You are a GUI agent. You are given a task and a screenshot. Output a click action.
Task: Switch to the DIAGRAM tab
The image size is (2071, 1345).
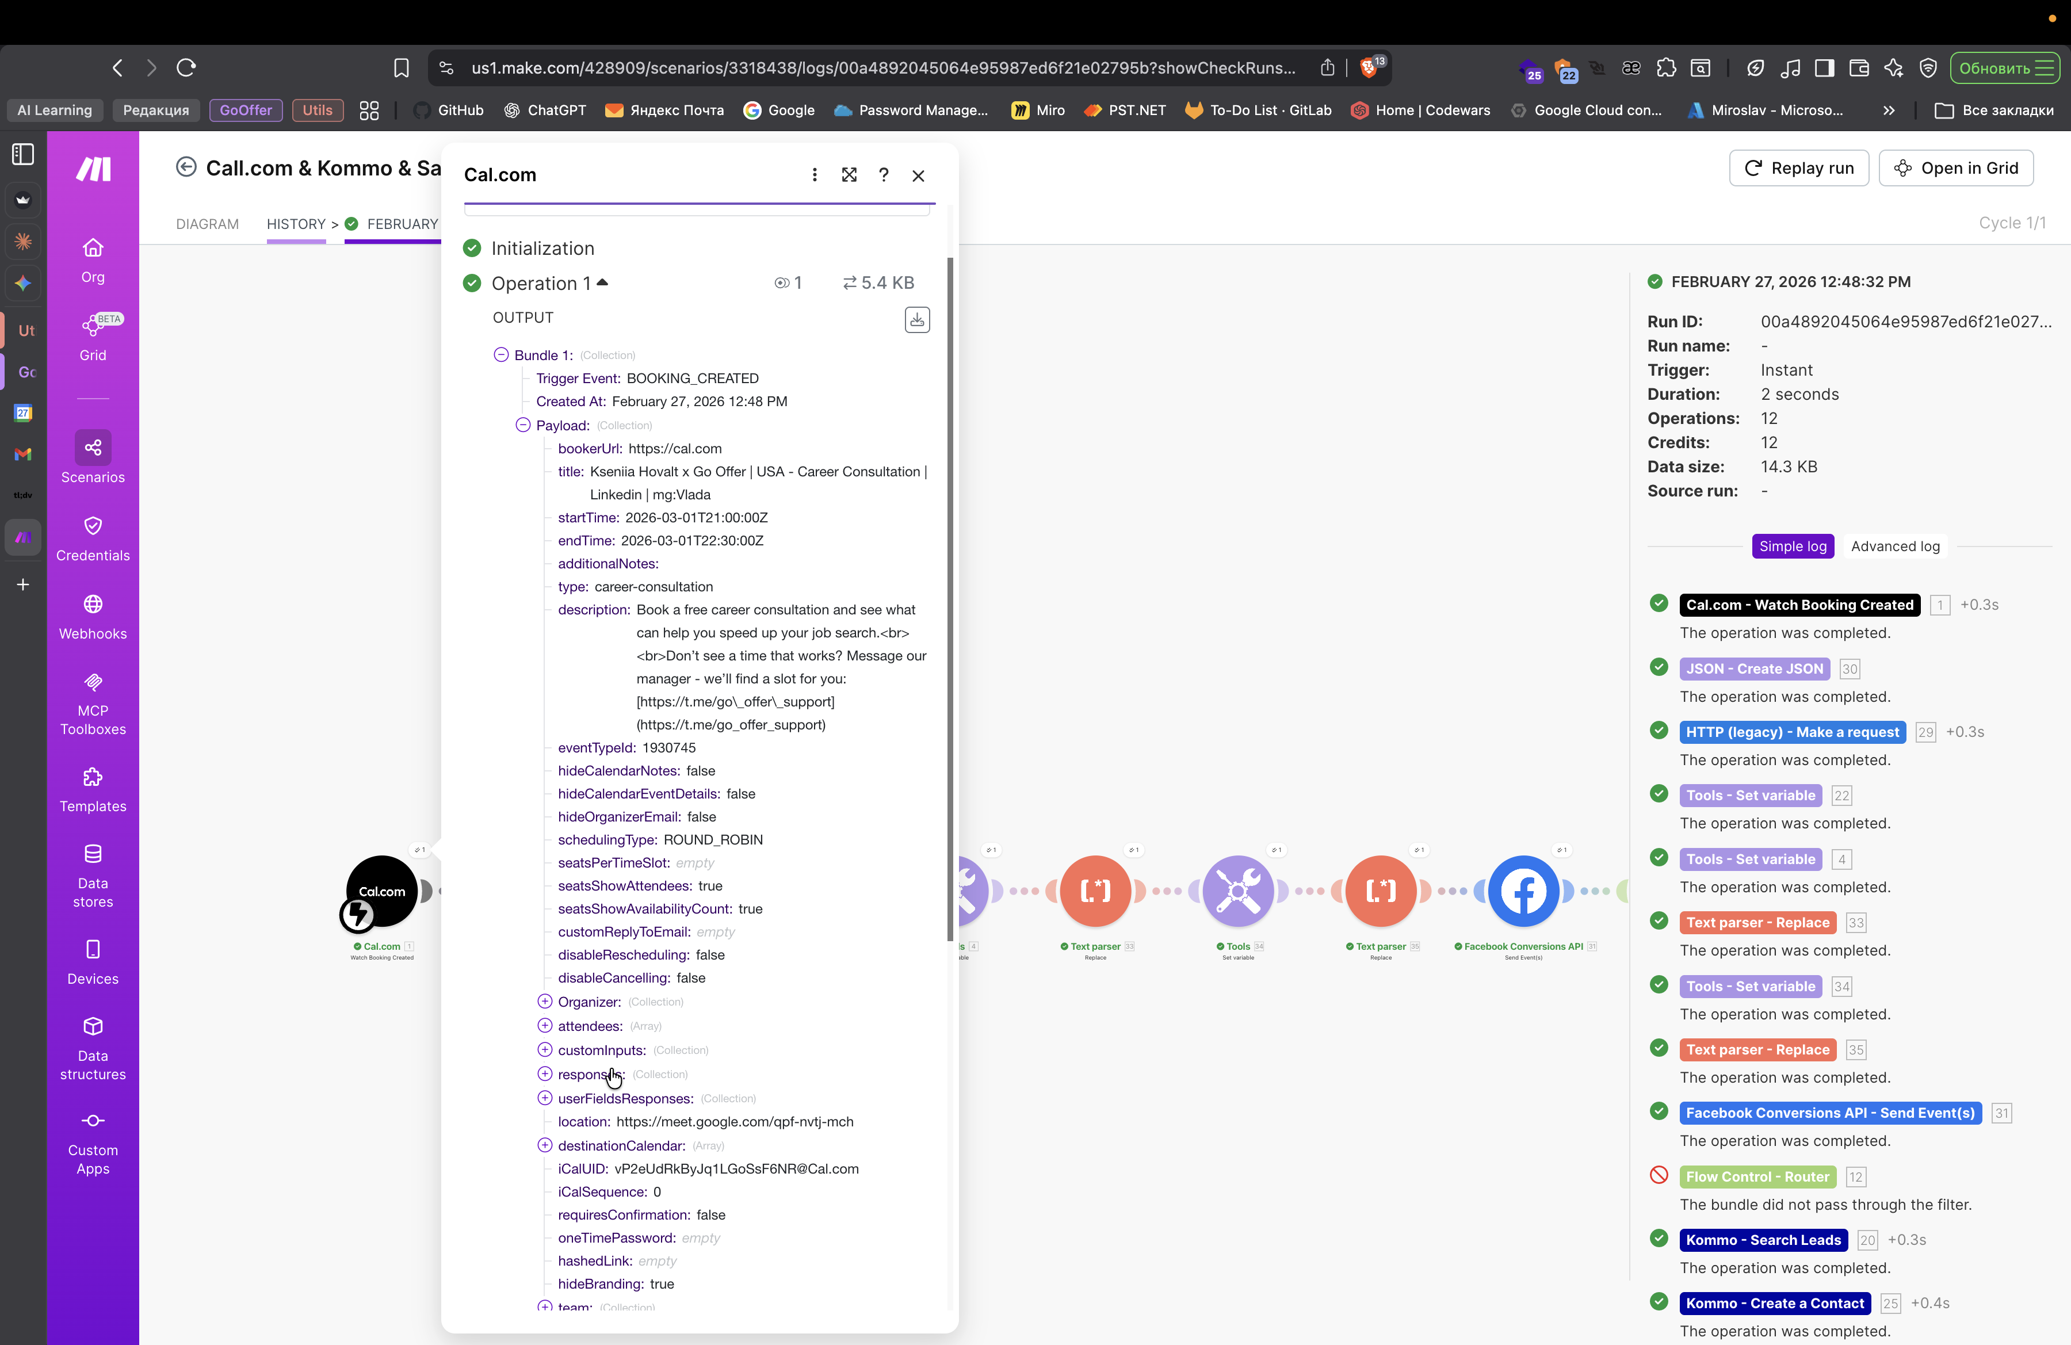tap(207, 224)
